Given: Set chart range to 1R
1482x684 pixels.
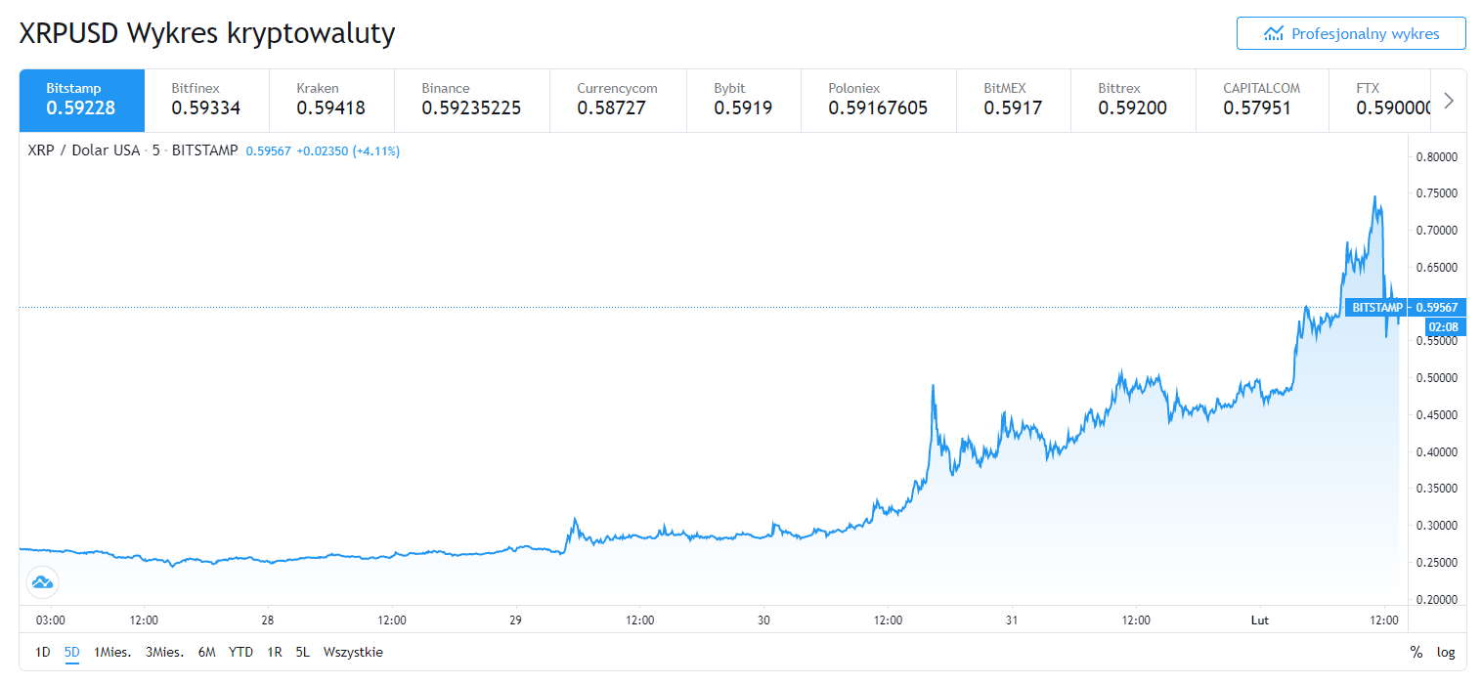Looking at the screenshot, I should coord(275,652).
